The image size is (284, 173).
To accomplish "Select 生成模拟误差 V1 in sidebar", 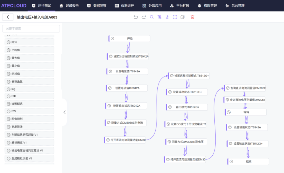I will tap(29, 159).
